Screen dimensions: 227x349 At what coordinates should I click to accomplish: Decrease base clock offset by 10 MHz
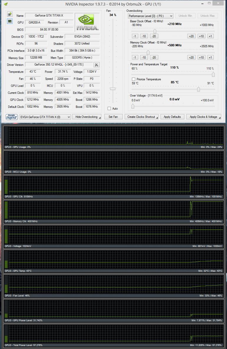click(x=144, y=36)
